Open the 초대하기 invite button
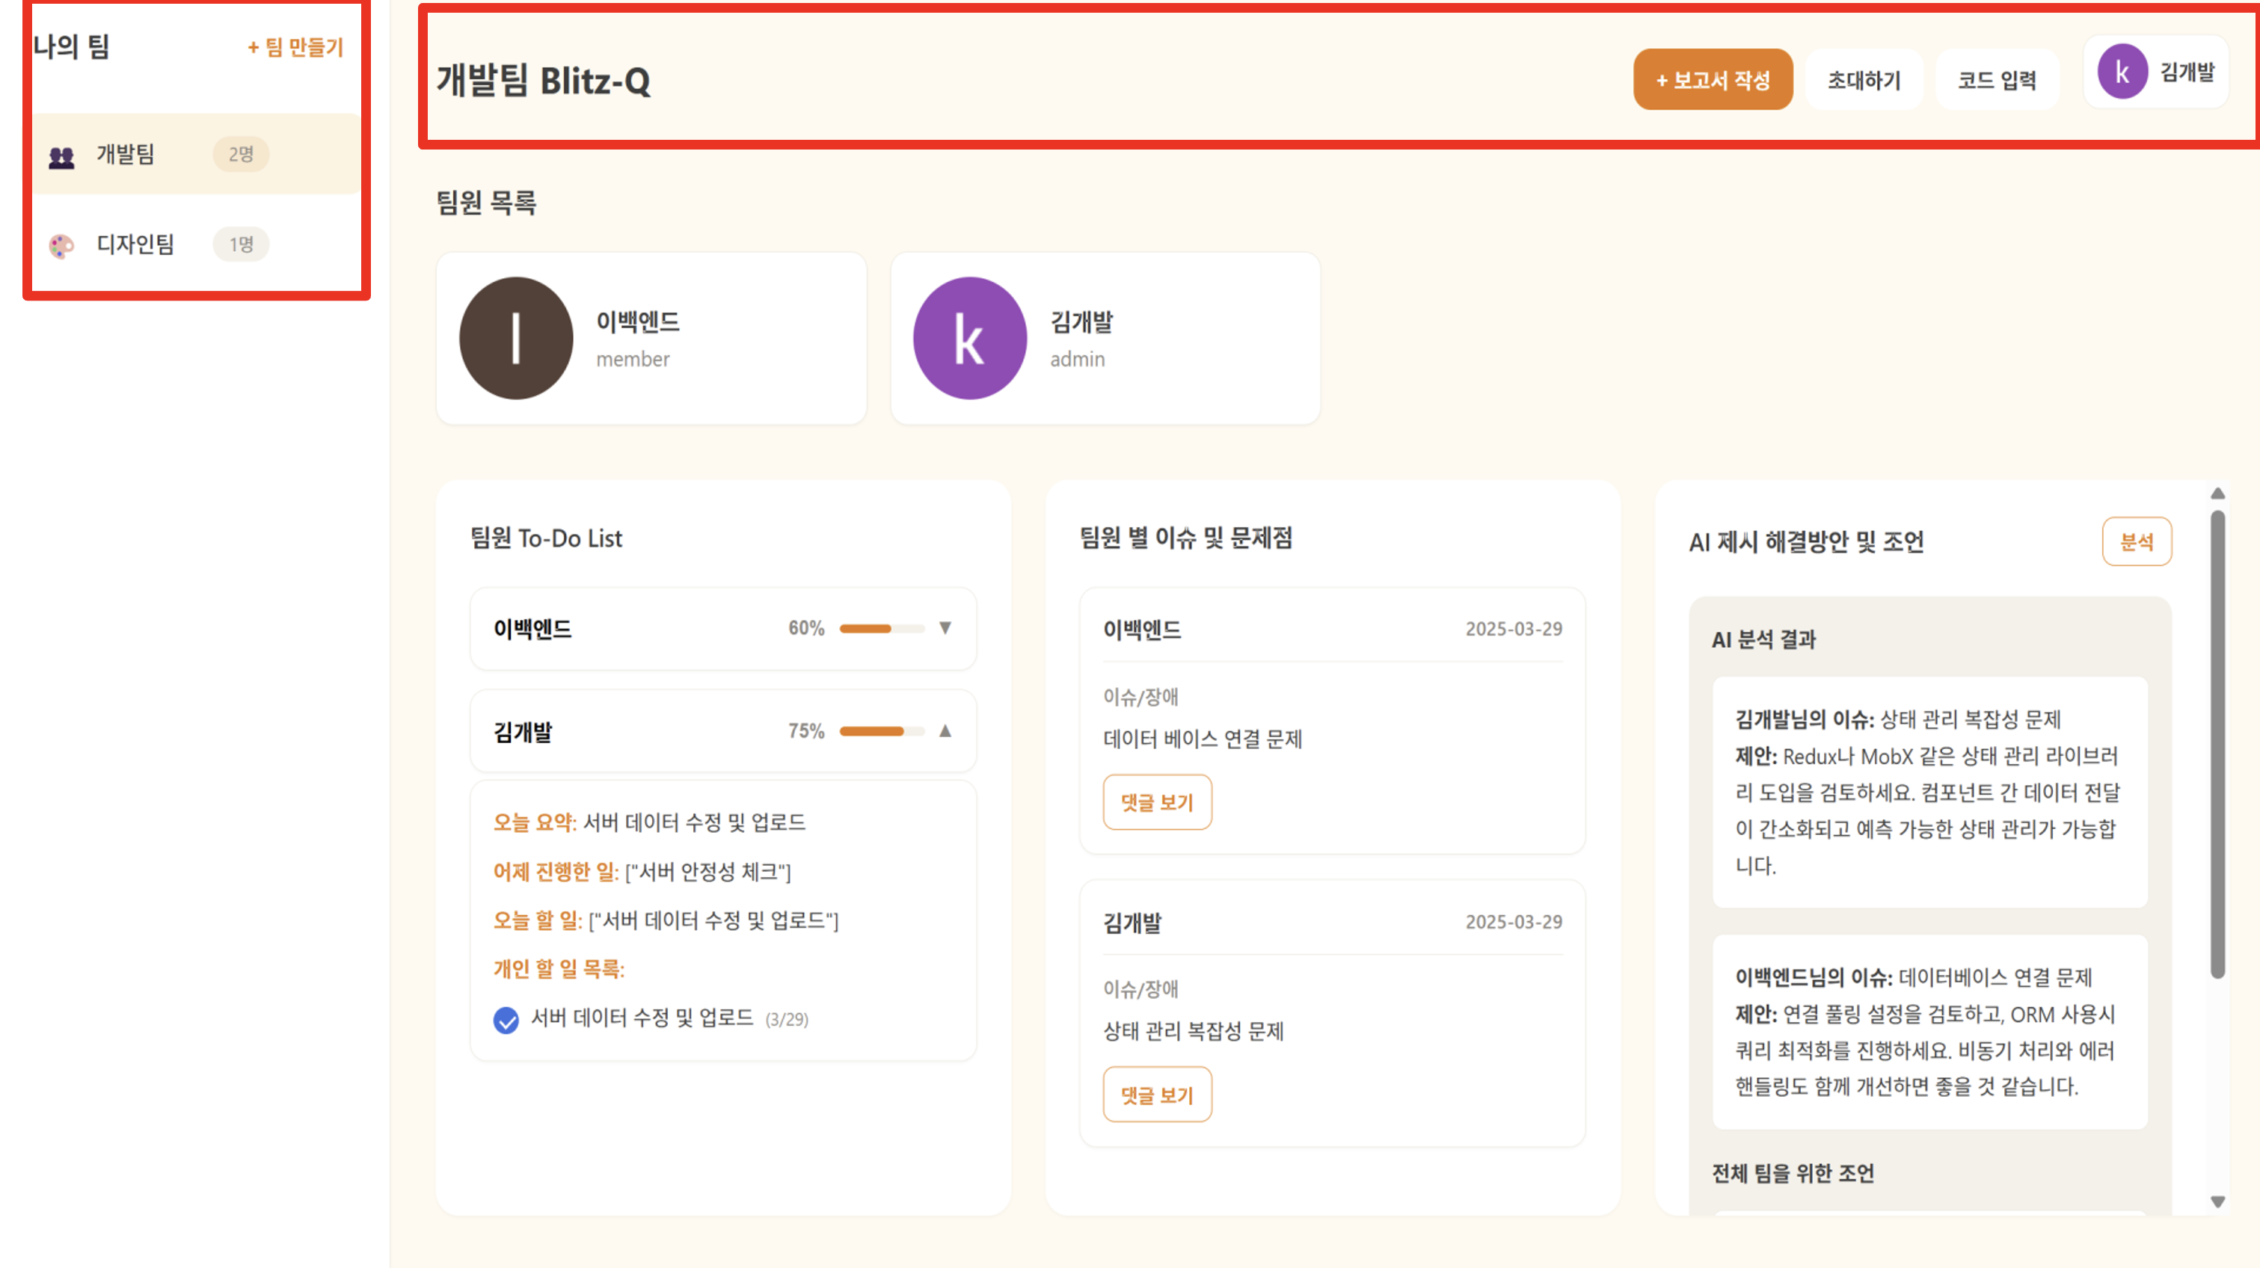Viewport: 2260px width, 1268px height. click(x=1864, y=80)
